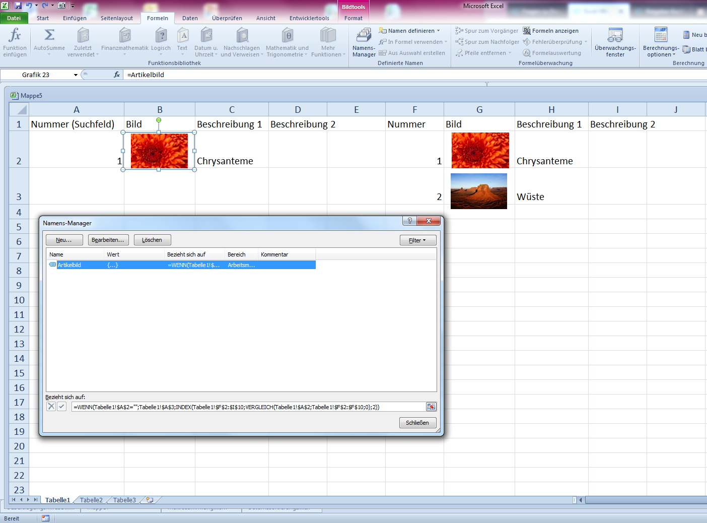This screenshot has height=523, width=707.
Task: Switch to sheet Tabelle2
Action: click(x=91, y=500)
